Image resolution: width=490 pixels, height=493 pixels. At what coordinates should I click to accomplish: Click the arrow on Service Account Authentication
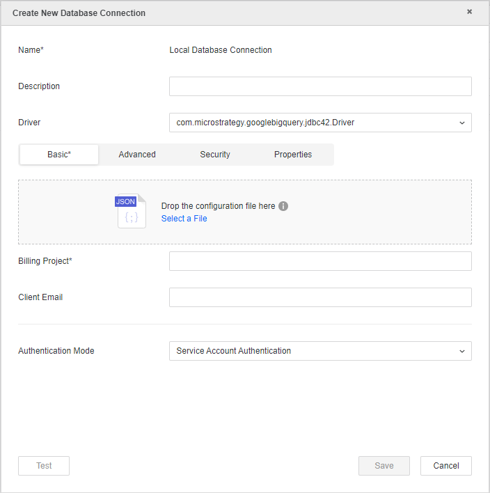click(462, 351)
